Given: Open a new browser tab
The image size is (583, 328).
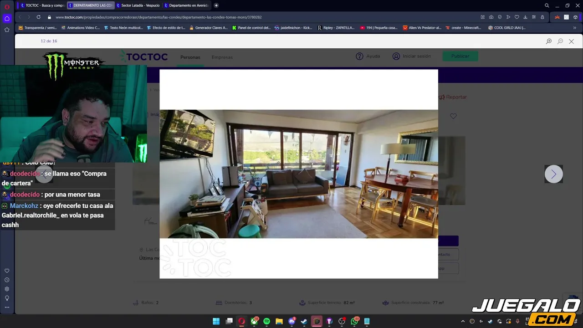Looking at the screenshot, I should pos(216,5).
